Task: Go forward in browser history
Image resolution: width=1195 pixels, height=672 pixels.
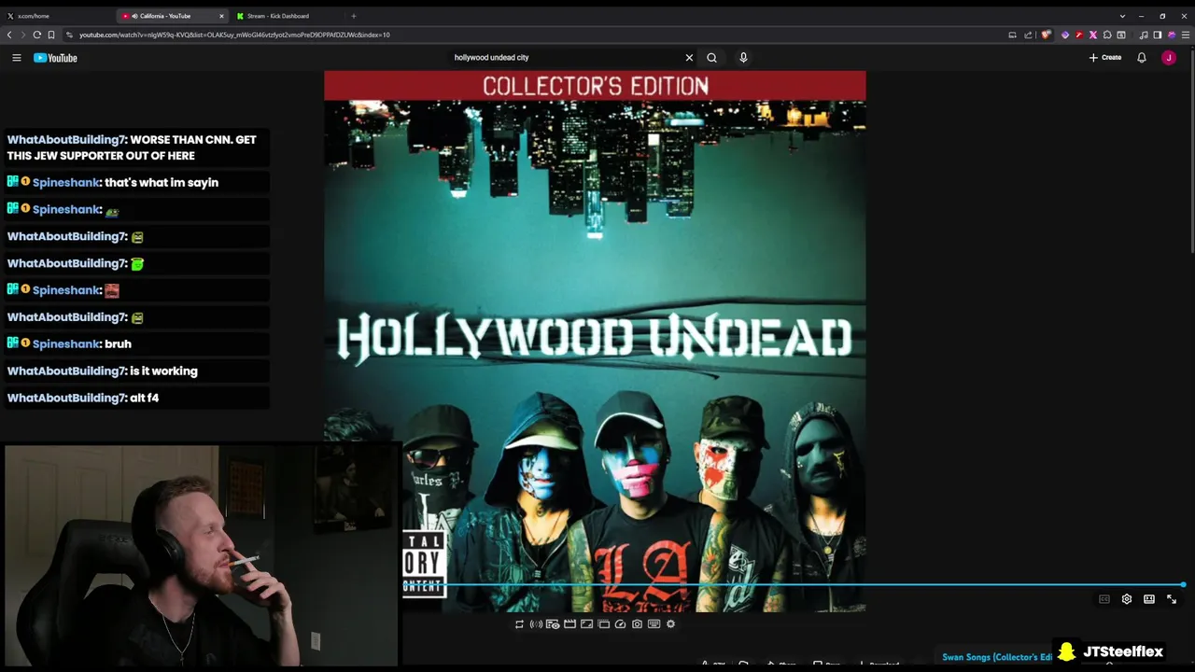Action: 22,35
